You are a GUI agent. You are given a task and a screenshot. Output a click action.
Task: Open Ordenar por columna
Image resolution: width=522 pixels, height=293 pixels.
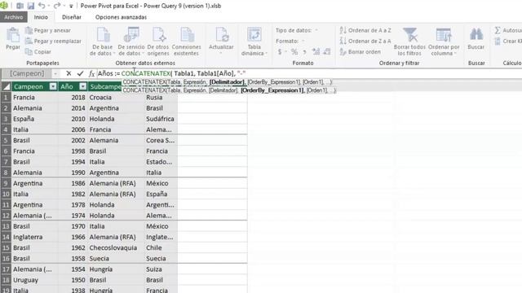444,42
